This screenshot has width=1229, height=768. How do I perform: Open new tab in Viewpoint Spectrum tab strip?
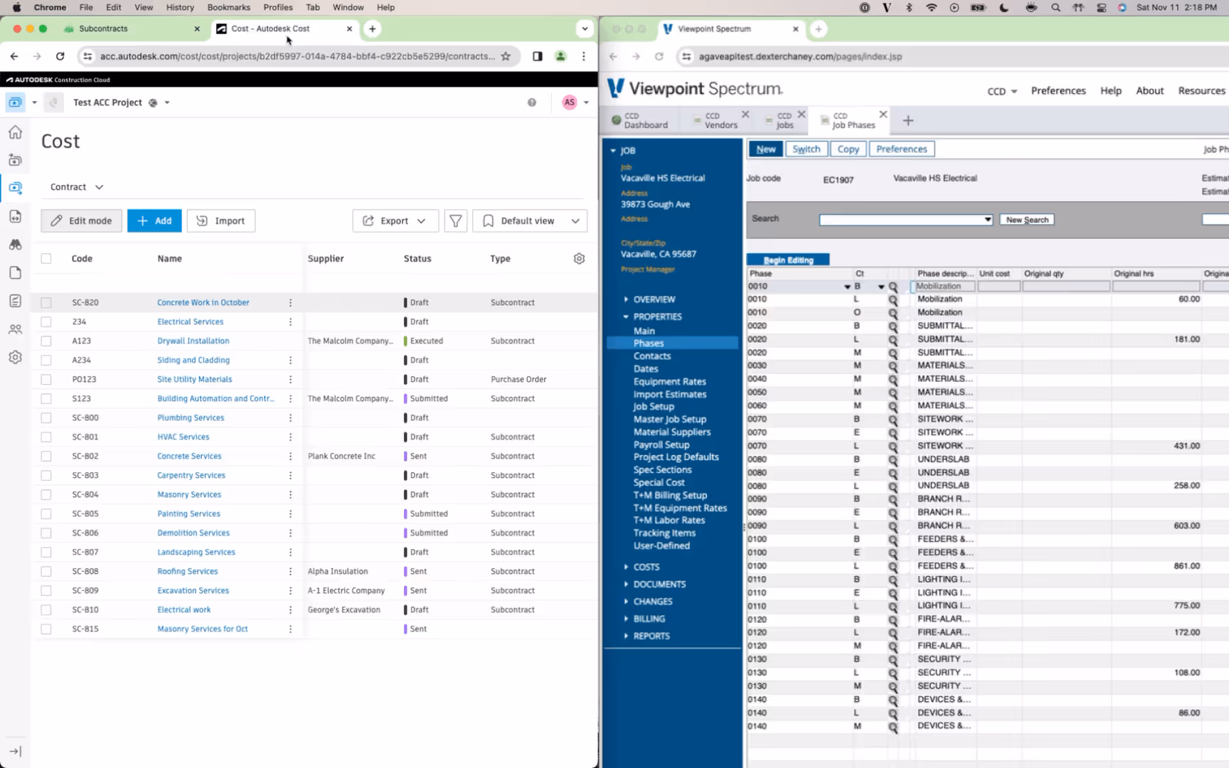click(x=819, y=29)
